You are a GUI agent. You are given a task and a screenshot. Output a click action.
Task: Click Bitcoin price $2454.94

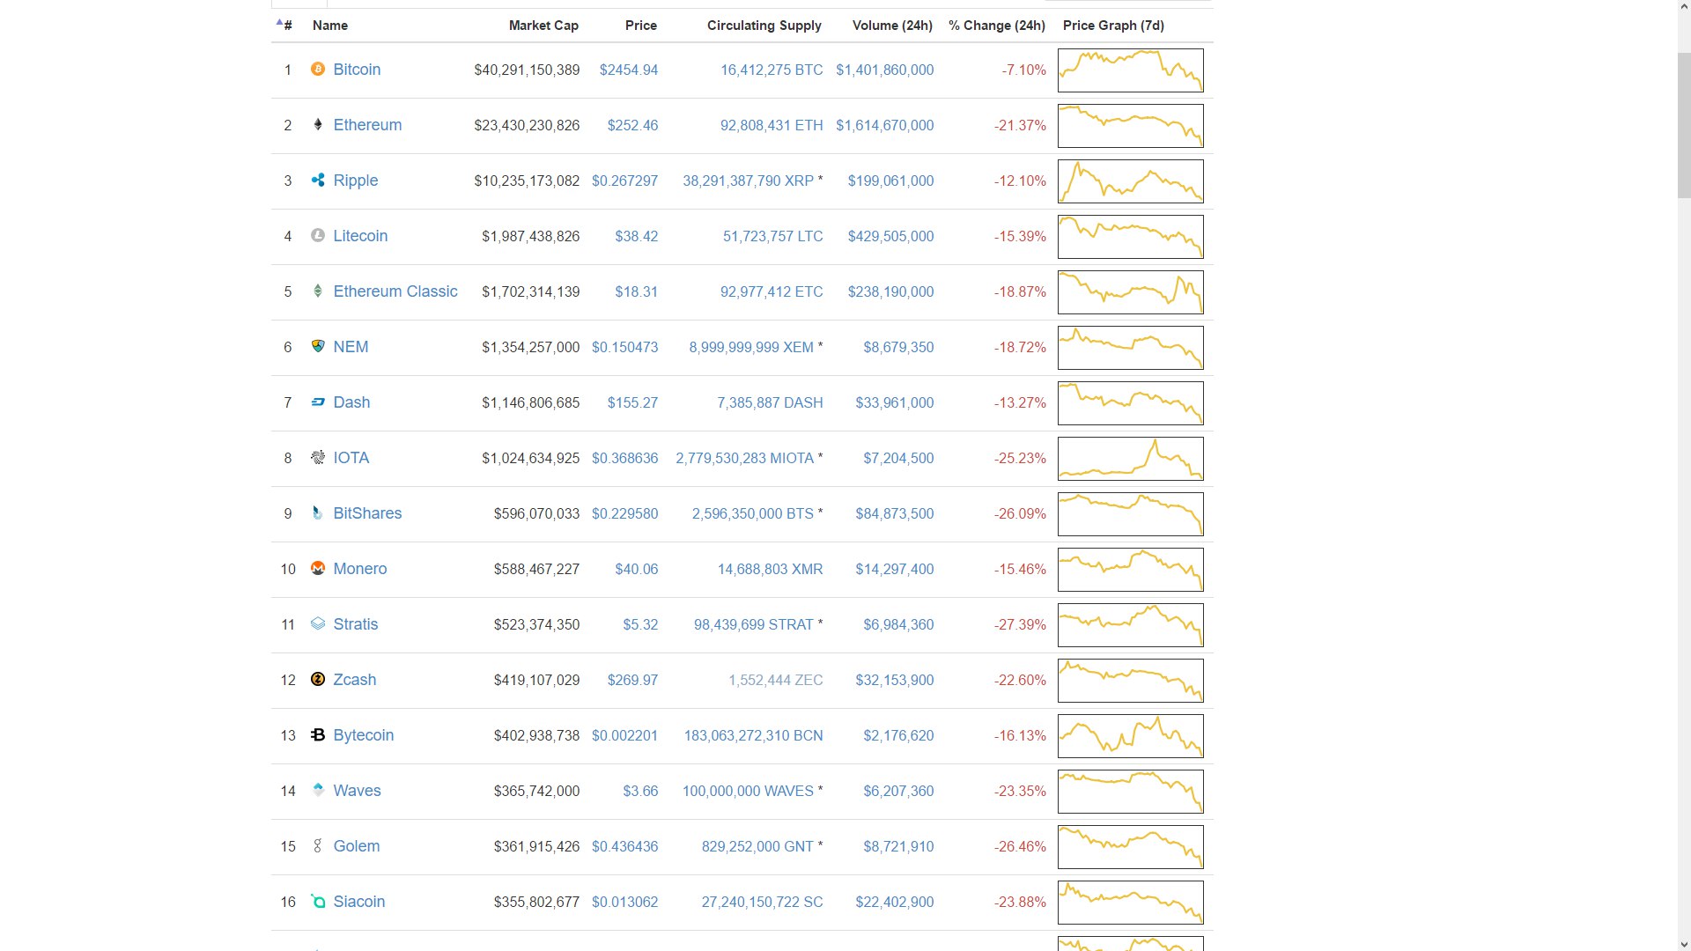[x=629, y=70]
